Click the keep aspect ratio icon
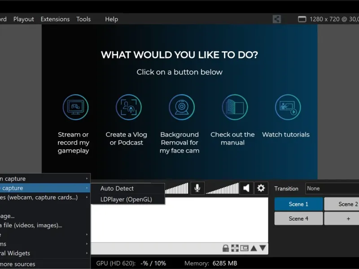359x269 pixels. tap(244, 248)
